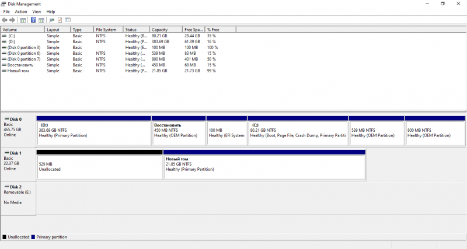Image resolution: width=467 pixels, height=249 pixels.
Task: Select the 100 MB EFI System partition block
Action: pos(226,132)
